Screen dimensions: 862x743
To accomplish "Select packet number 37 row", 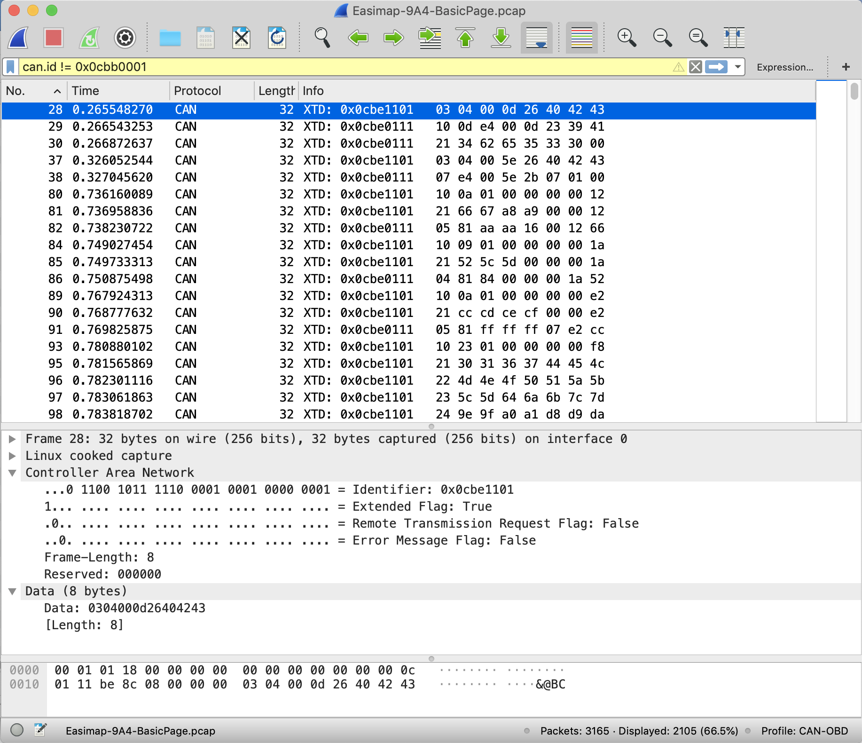I will click(408, 160).
